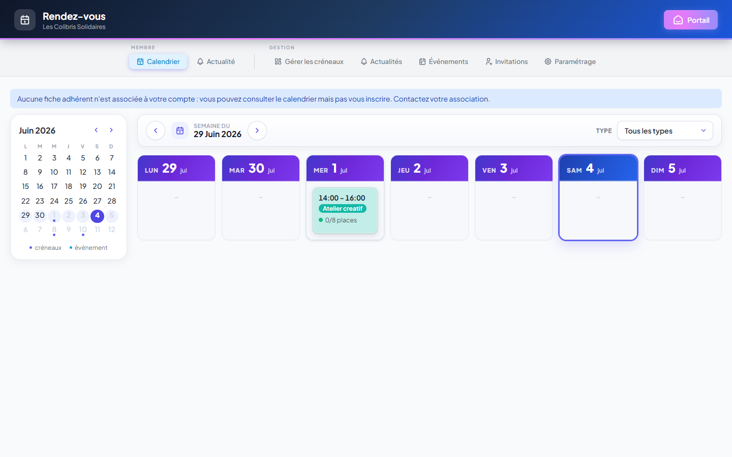This screenshot has width=732, height=457.
Task: Select highlighted day 4 in mini calendar
Action: 98,216
